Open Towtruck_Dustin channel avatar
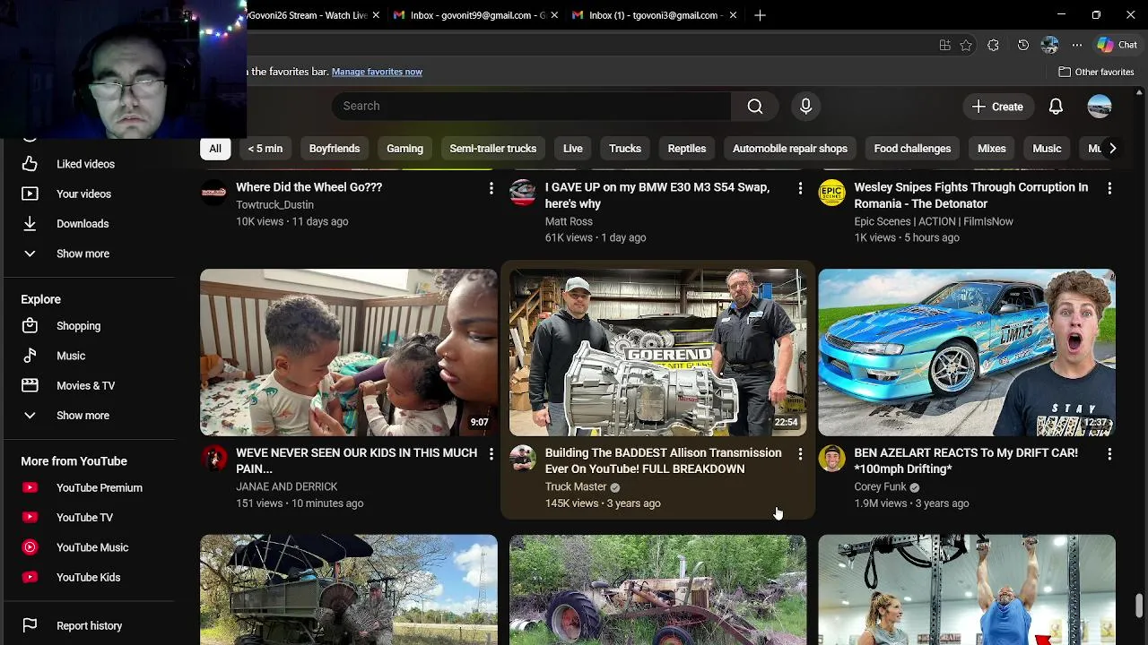This screenshot has height=645, width=1148. click(x=213, y=193)
